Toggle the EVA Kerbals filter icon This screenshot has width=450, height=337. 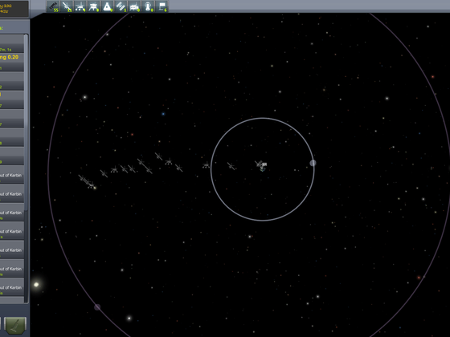(148, 6)
